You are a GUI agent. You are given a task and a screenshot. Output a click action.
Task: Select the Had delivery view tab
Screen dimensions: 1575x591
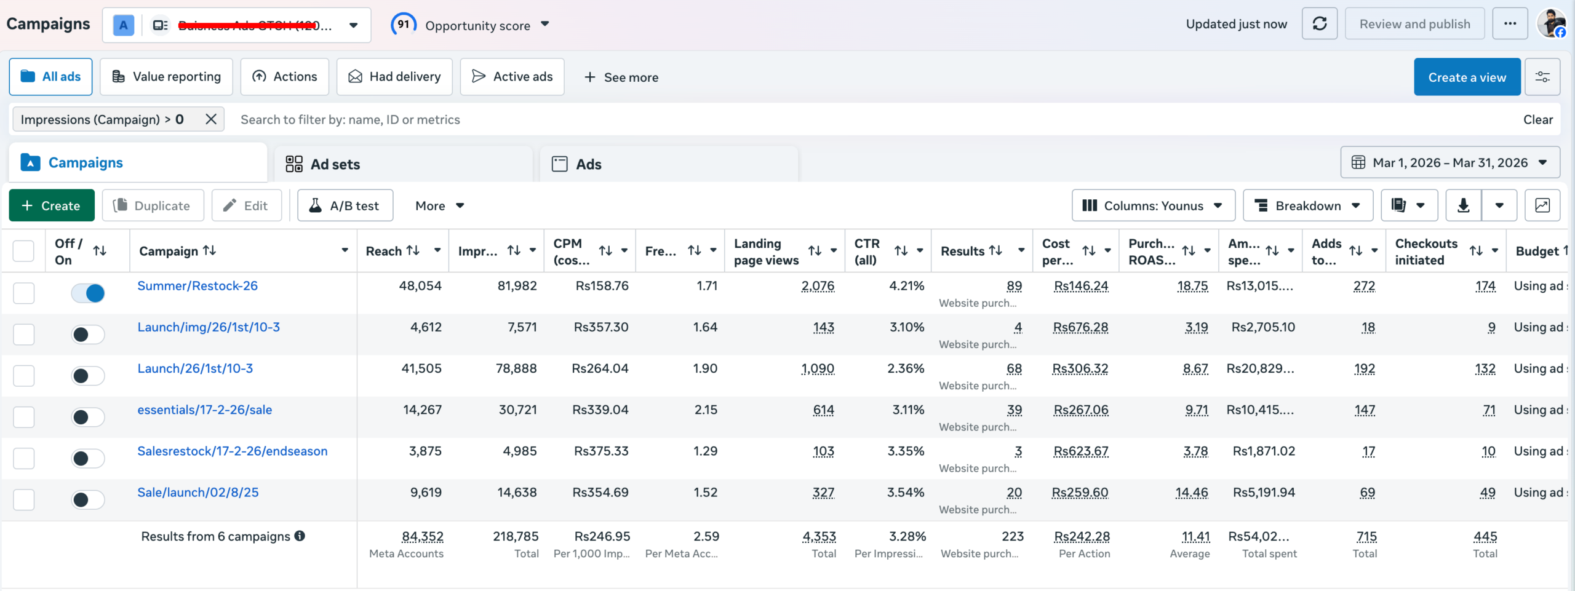tap(394, 77)
